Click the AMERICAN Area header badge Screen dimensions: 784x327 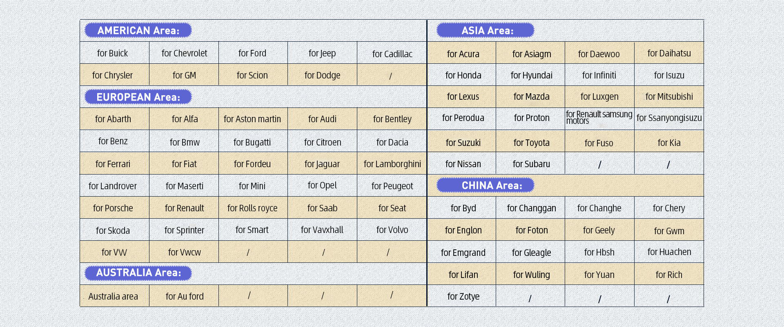(x=138, y=30)
